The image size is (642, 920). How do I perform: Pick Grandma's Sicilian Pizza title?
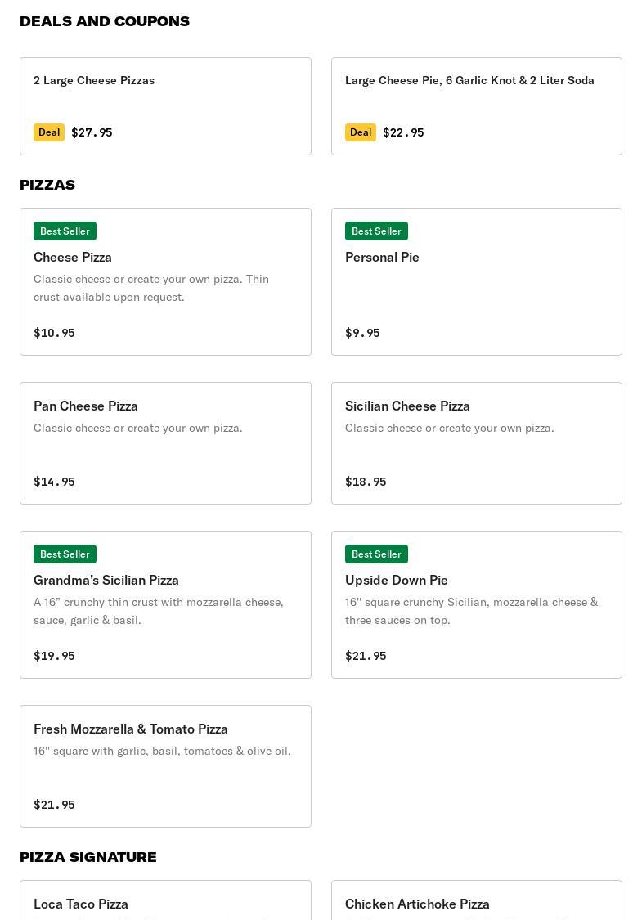coord(106,581)
